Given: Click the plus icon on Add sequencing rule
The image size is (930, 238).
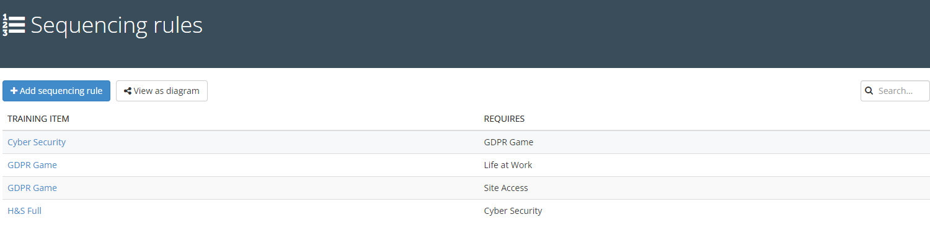Looking at the screenshot, I should 14,91.
